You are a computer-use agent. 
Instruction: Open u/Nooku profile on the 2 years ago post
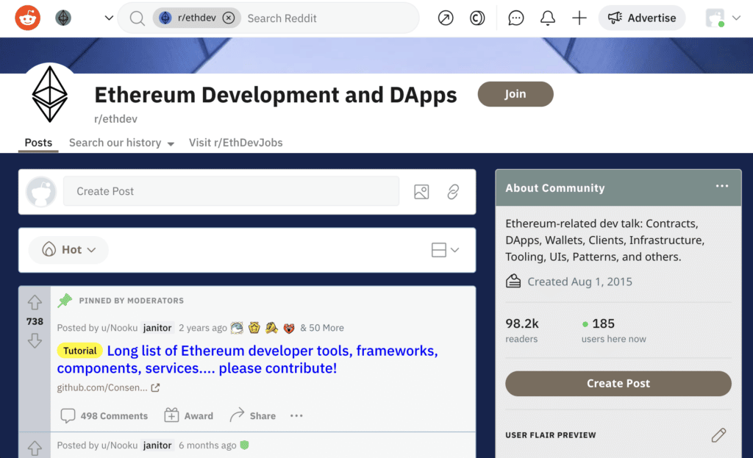click(x=119, y=328)
